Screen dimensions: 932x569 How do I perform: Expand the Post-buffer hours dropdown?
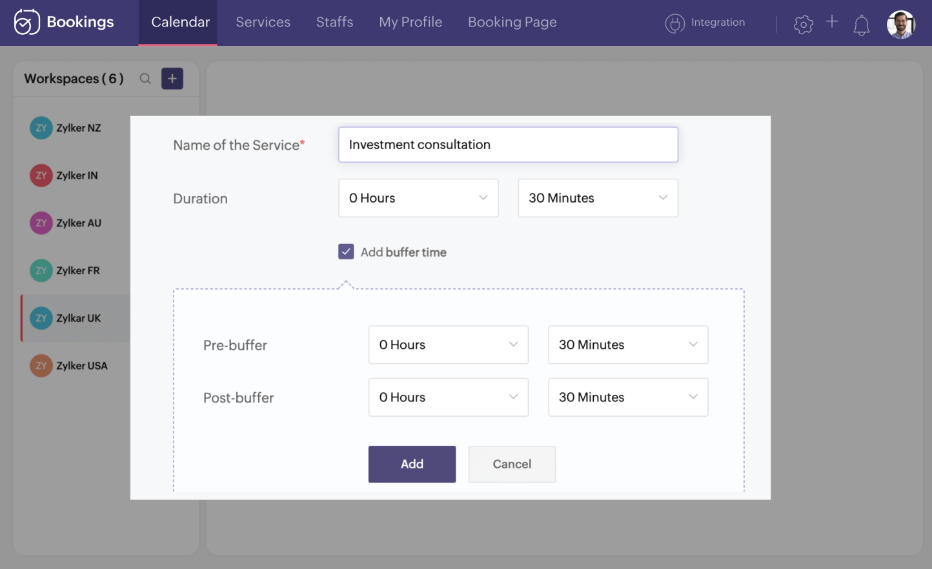point(448,397)
